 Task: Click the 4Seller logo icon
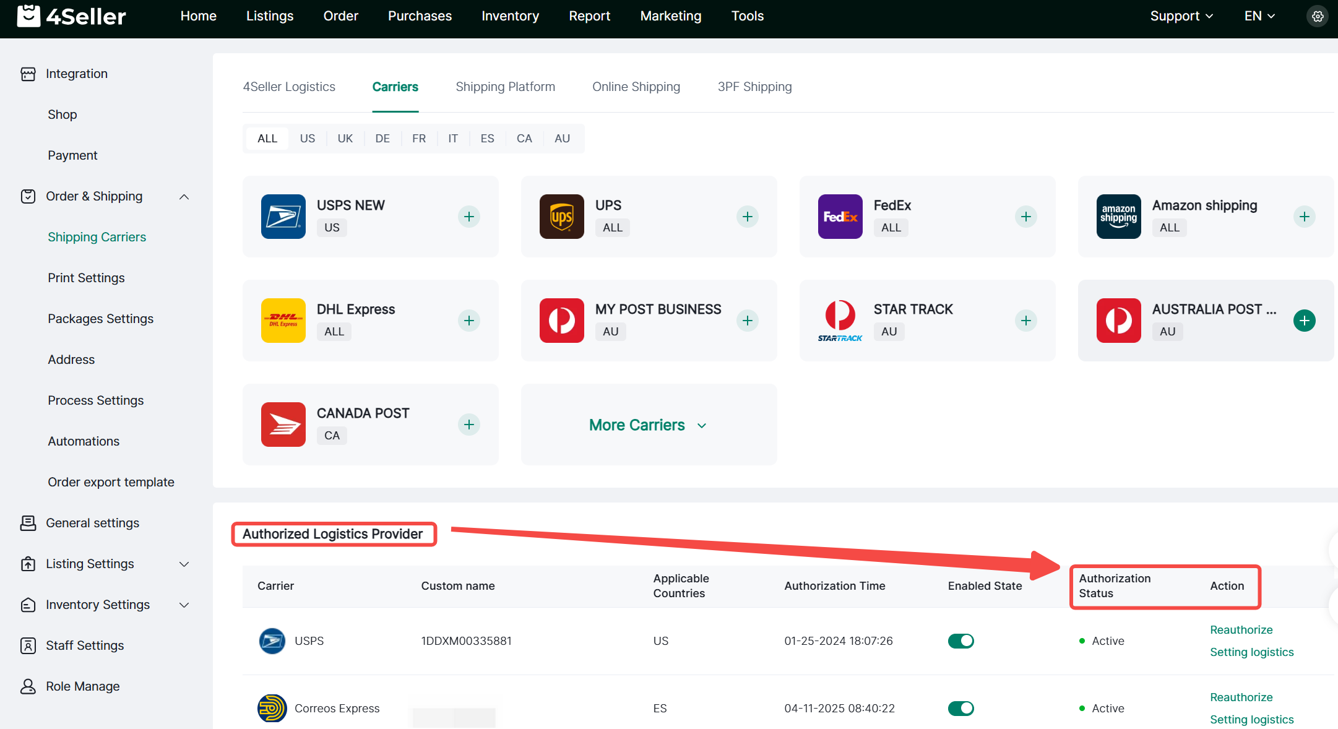point(29,16)
